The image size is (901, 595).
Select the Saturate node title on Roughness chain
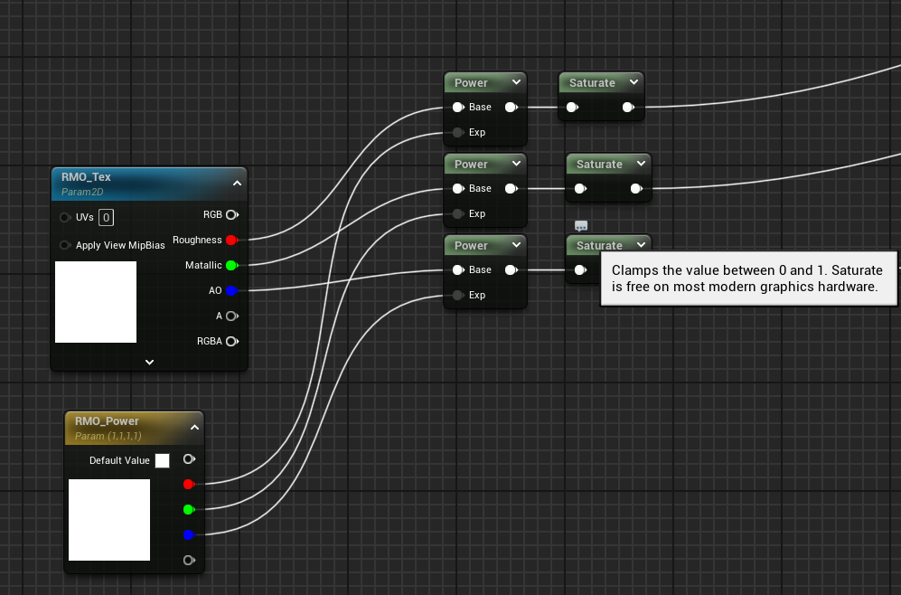592,83
